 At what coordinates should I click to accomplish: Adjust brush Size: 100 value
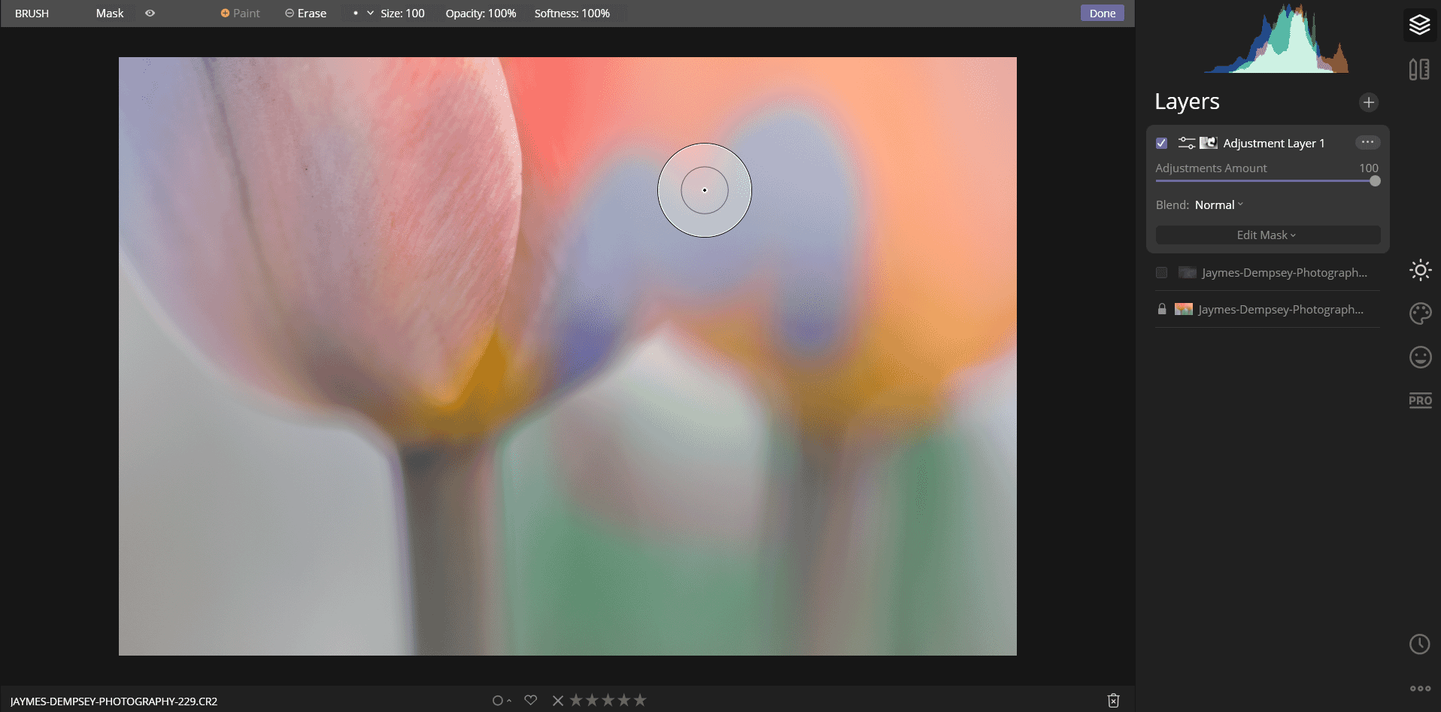402,13
